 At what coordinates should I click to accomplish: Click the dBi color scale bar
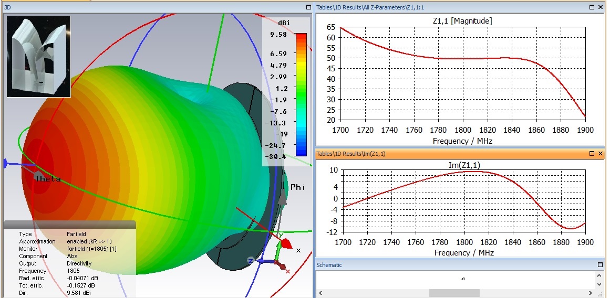point(301,94)
